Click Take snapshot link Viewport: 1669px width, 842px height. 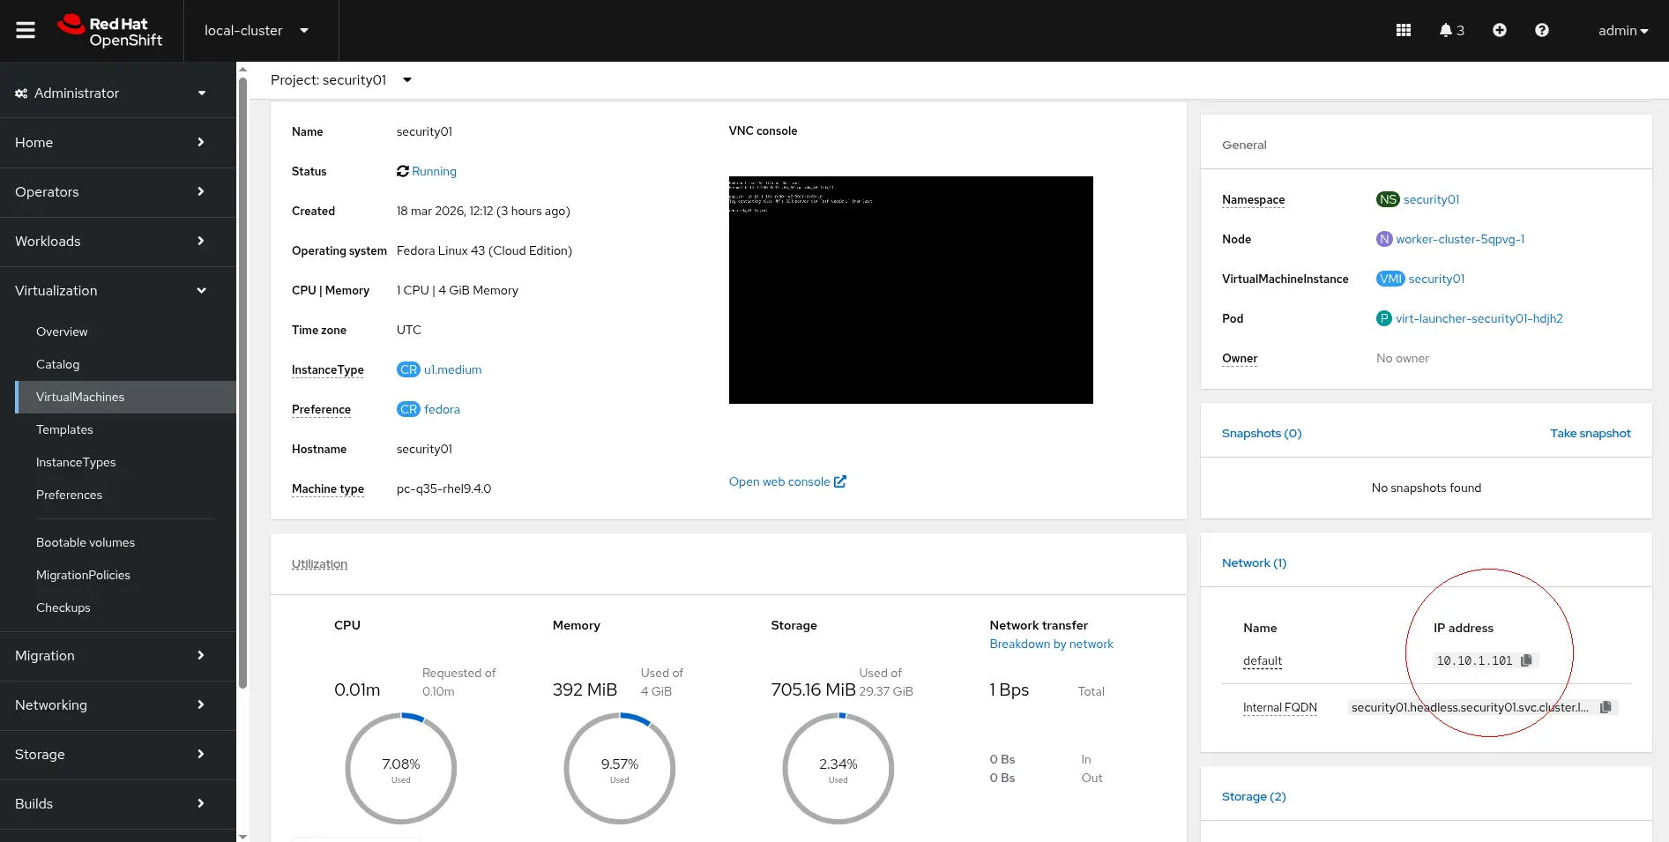click(1590, 433)
